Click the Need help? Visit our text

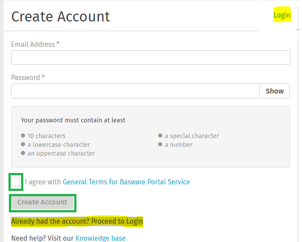tap(42, 238)
